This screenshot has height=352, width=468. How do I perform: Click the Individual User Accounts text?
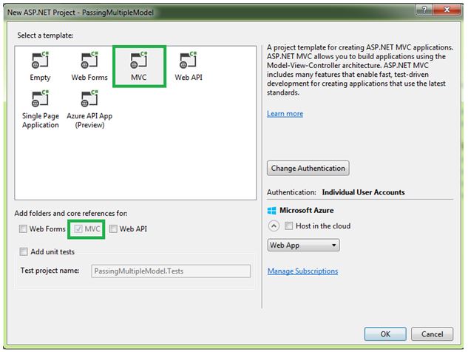tap(363, 192)
